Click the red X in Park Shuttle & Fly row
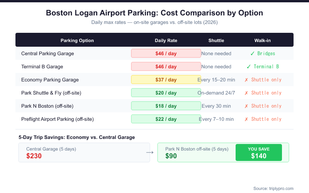The height and width of the screenshot is (193, 309). coord(246,93)
